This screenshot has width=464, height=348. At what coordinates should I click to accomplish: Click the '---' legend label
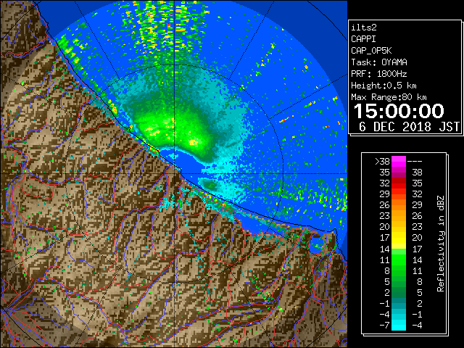(415, 162)
